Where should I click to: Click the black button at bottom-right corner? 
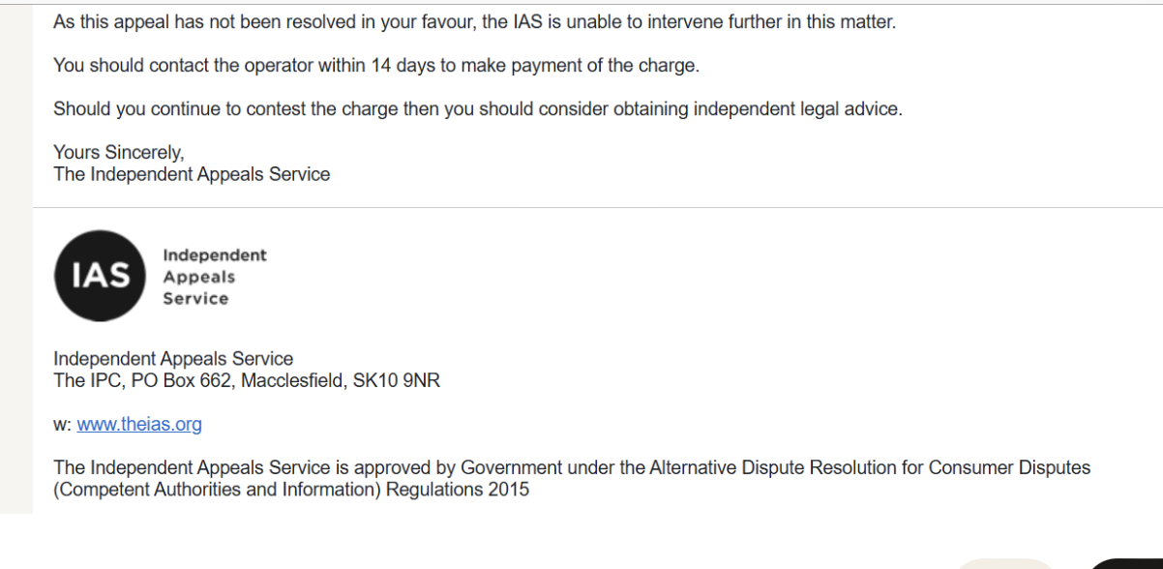(x=1127, y=564)
